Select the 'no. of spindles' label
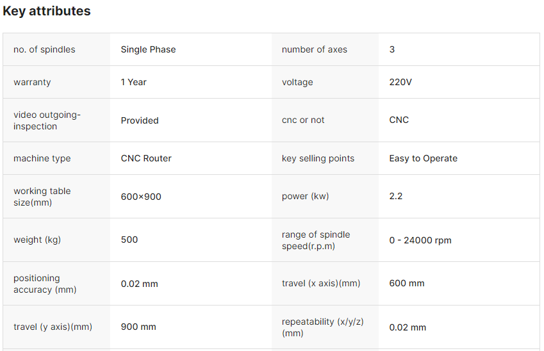The image size is (544, 351). 44,49
